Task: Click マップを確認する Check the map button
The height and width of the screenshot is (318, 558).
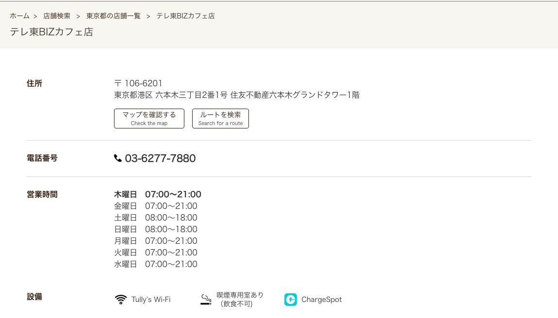Action: (149, 118)
